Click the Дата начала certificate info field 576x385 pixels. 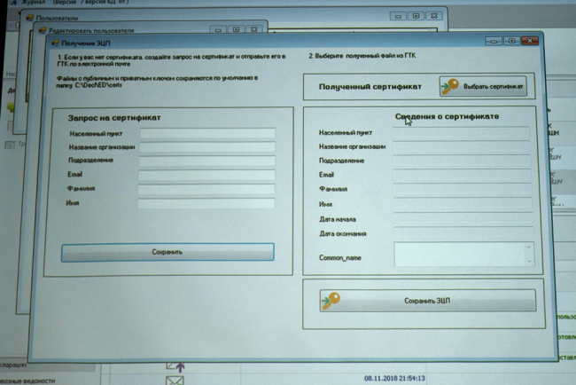point(461,219)
